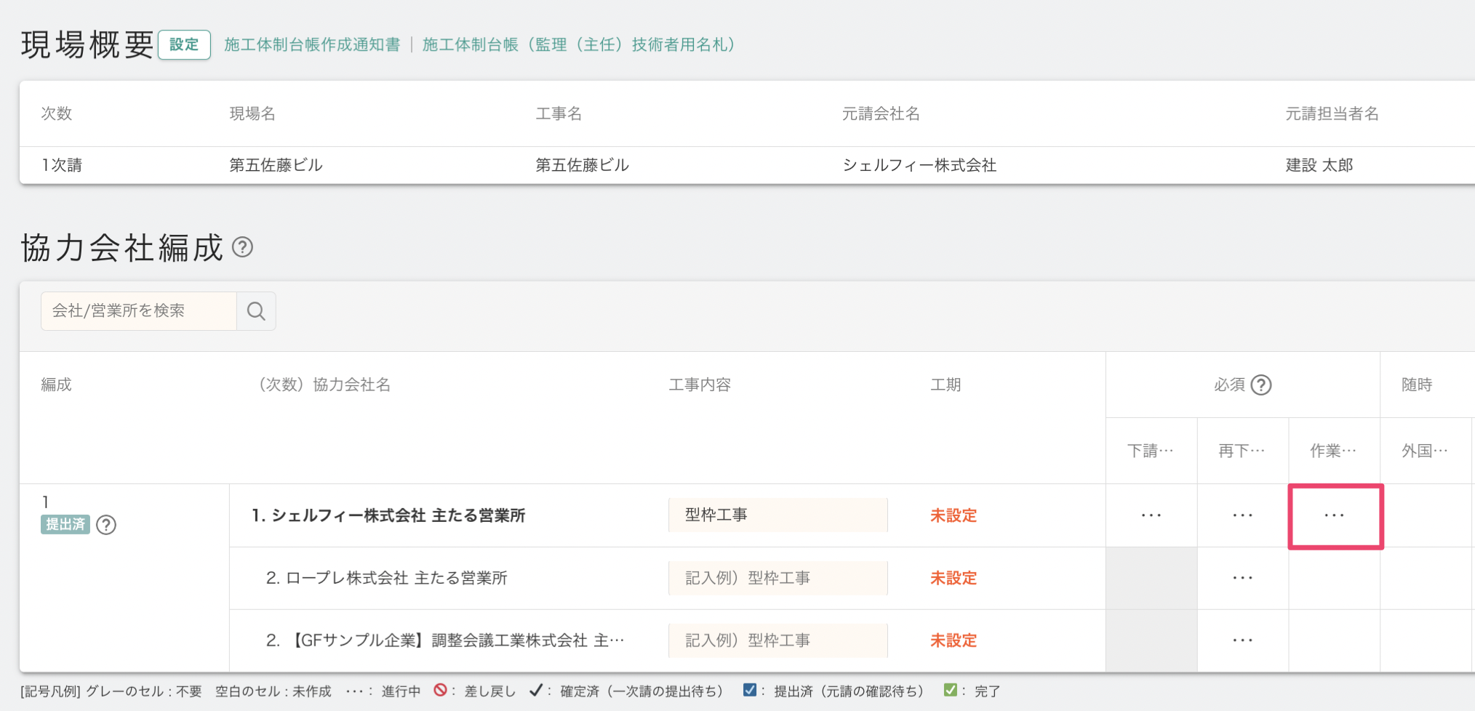1475x711 pixels.
Task: Open 再下 status dots for ロープレ株式会社
Action: point(1242,579)
